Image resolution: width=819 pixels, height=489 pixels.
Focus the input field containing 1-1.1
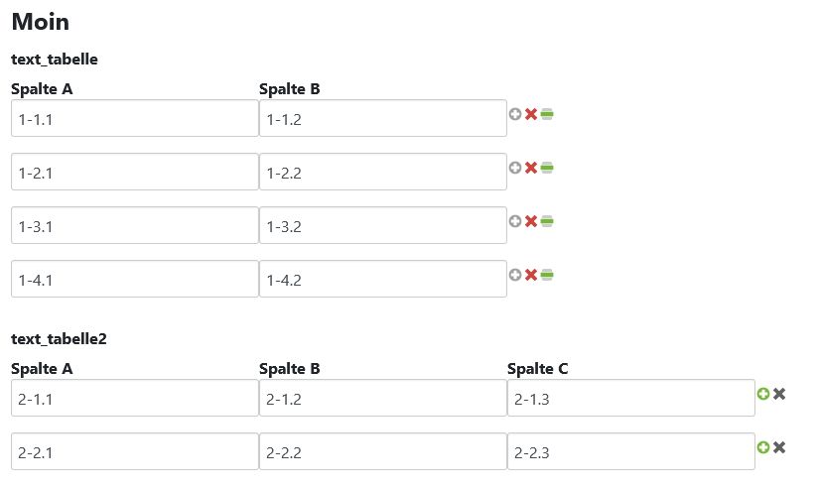134,119
